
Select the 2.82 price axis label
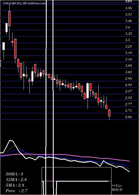(x=128, y=97)
